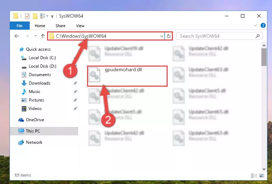
Task: Select Network in navigation pane
Action: pos(34,142)
